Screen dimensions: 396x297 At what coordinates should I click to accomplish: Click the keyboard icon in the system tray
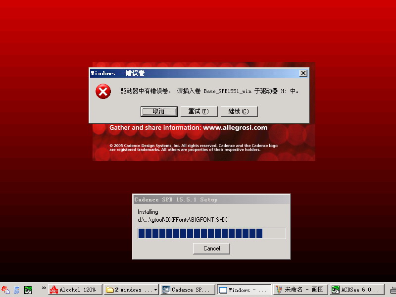(393, 291)
